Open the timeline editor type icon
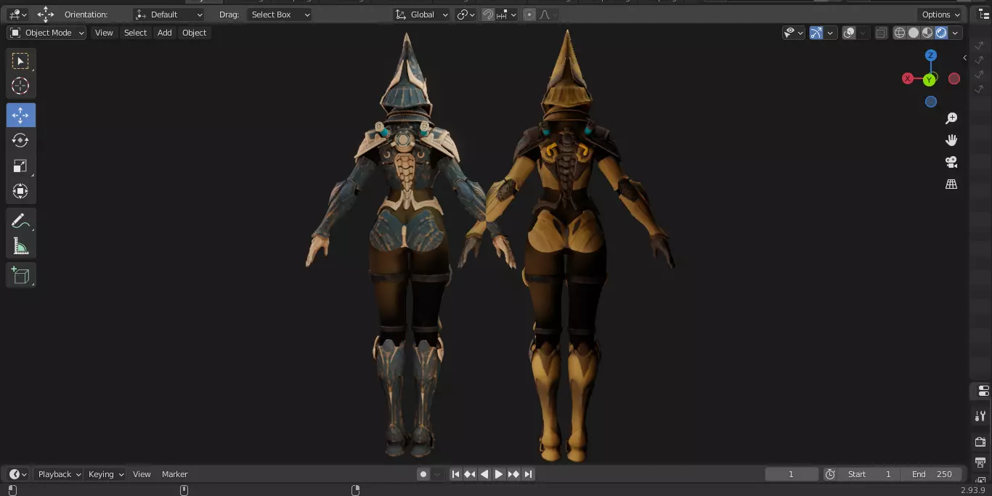Viewport: 992px width, 496px height. (x=17, y=474)
